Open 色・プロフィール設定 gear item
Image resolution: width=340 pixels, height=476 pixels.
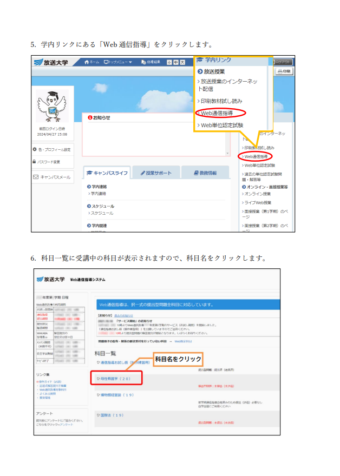(52, 150)
